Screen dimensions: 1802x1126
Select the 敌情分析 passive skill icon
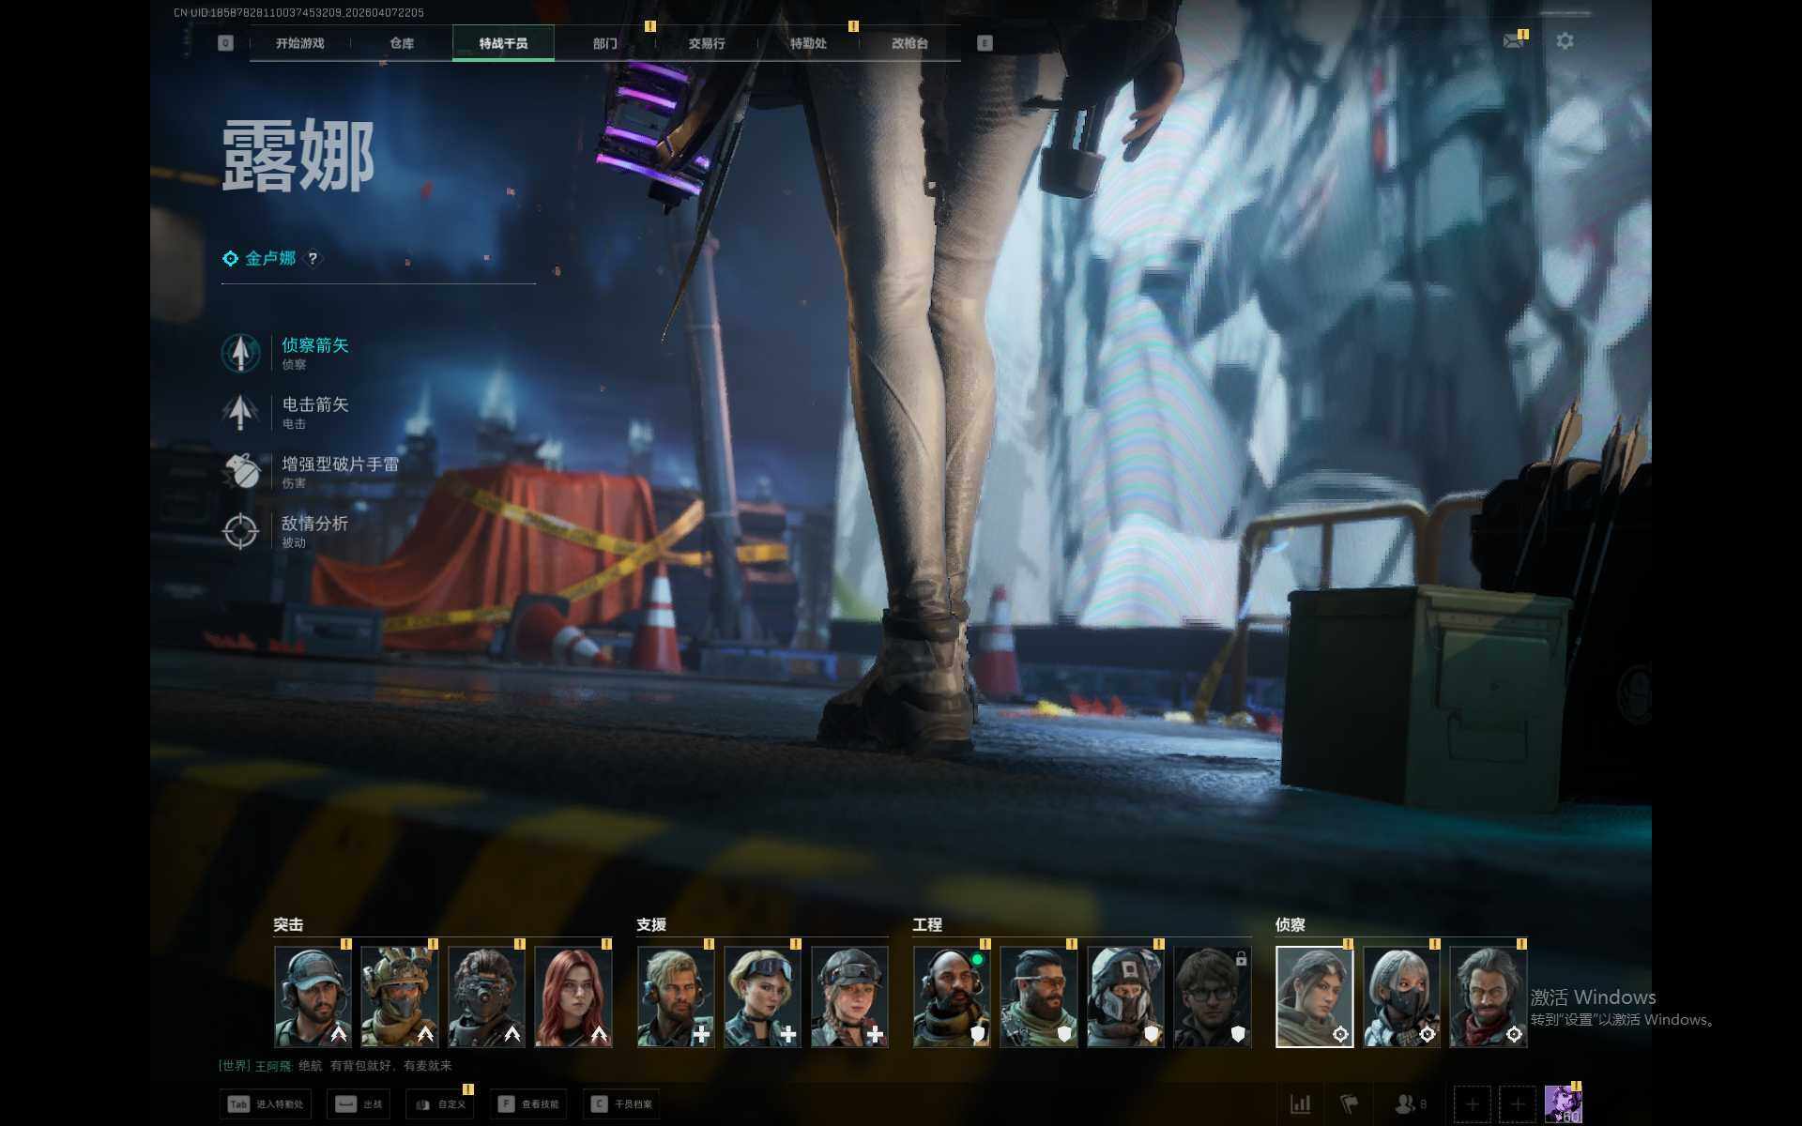tap(240, 531)
